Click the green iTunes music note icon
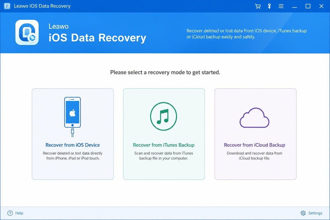330x220 pixels. (x=164, y=116)
